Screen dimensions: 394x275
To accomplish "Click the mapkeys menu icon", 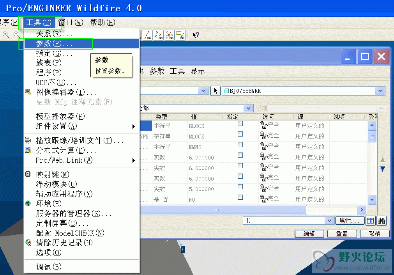I will coord(28,174).
